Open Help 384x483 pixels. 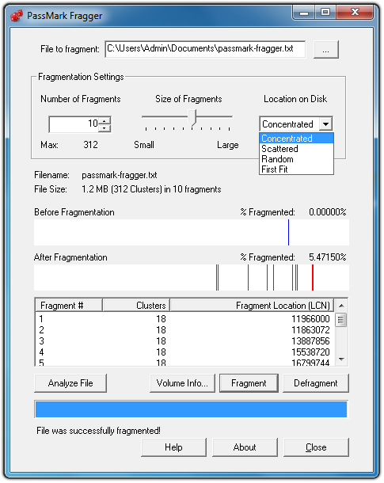(x=173, y=447)
